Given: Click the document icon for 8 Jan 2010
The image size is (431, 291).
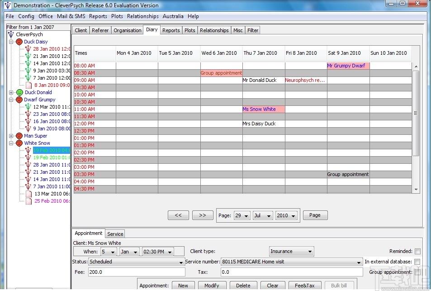Looking at the screenshot, I should pyautogui.click(x=28, y=85).
